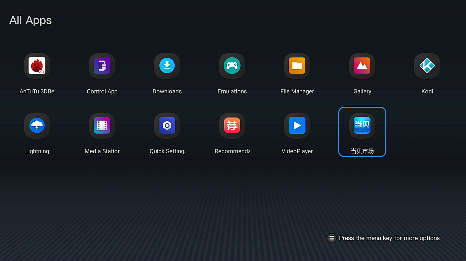The height and width of the screenshot is (261, 466).
Task: Click the All Apps heading
Action: (30, 20)
